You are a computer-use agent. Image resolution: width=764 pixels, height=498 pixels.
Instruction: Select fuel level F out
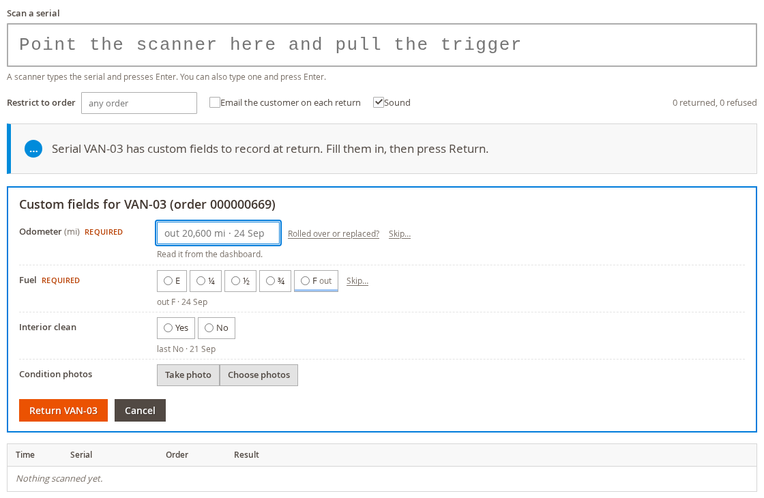(x=317, y=280)
